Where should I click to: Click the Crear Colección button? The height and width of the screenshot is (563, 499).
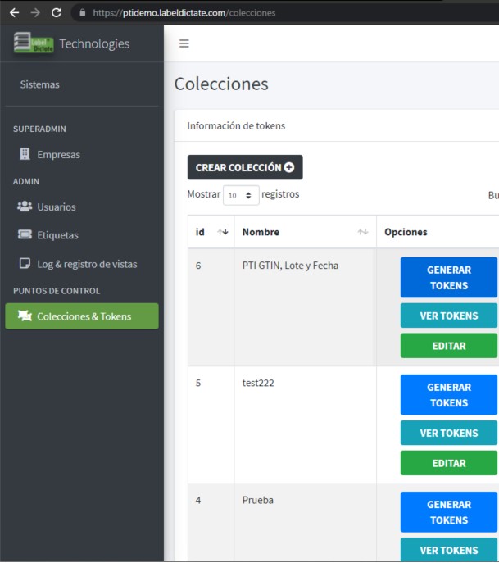click(x=245, y=167)
